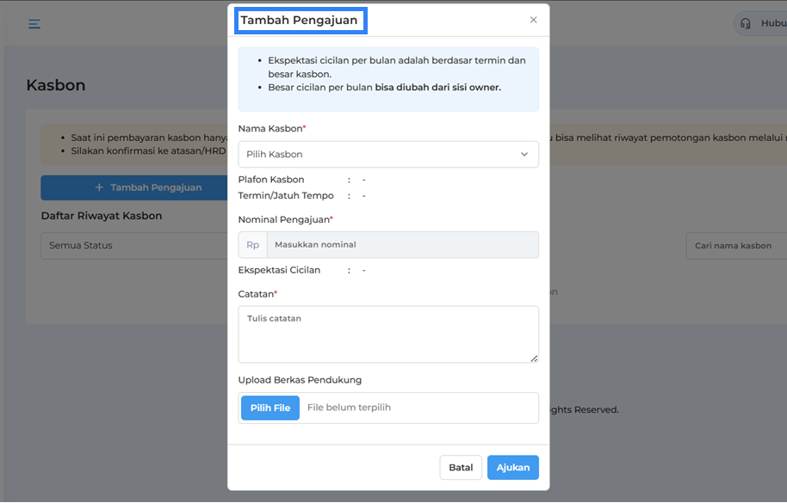Submit the form with Ajukan

(513, 468)
